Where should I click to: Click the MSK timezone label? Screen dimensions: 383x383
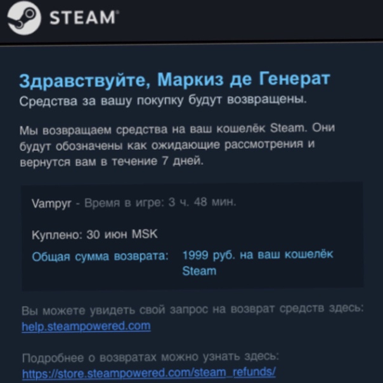click(x=145, y=234)
